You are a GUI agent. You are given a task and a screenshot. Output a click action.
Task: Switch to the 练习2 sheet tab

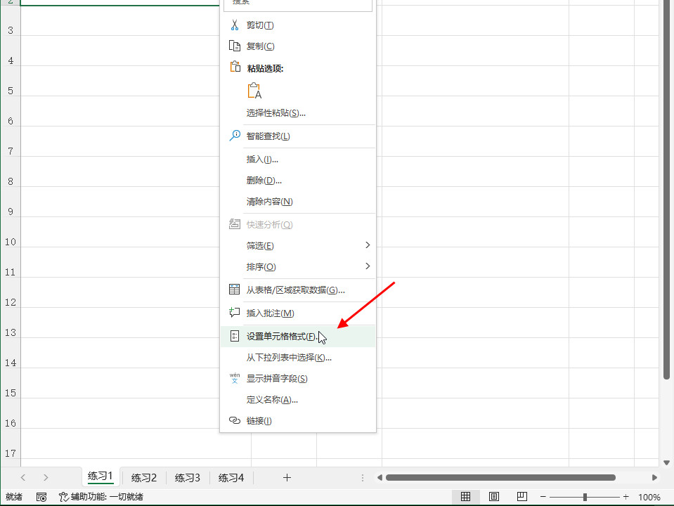click(x=143, y=478)
